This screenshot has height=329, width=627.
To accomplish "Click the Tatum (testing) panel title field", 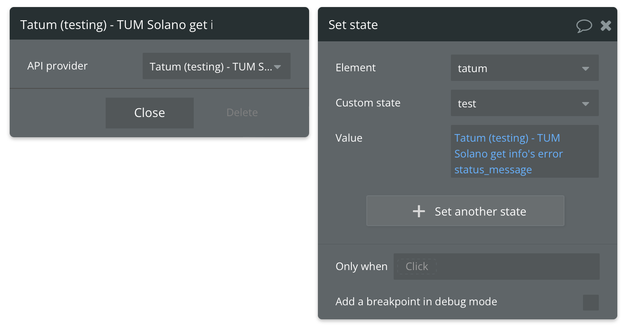I will coord(117,25).
